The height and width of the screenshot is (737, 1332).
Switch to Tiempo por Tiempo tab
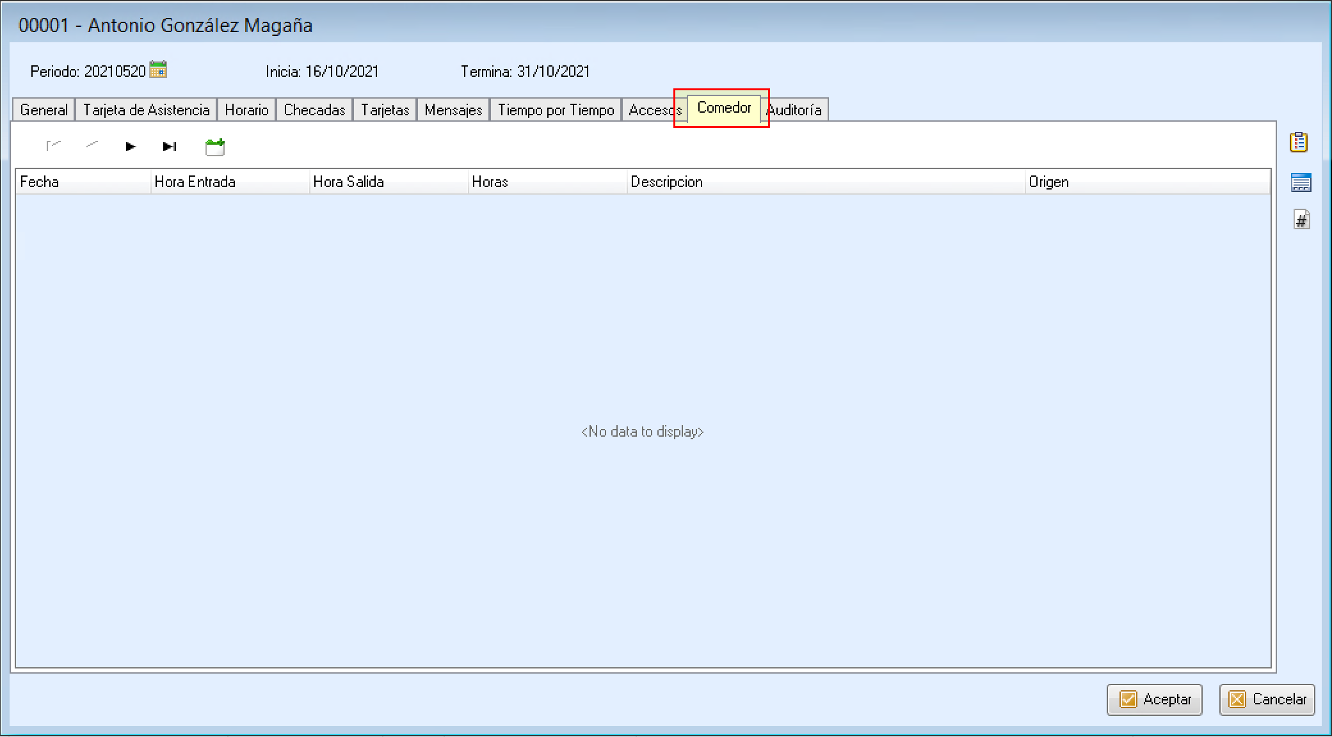[556, 110]
